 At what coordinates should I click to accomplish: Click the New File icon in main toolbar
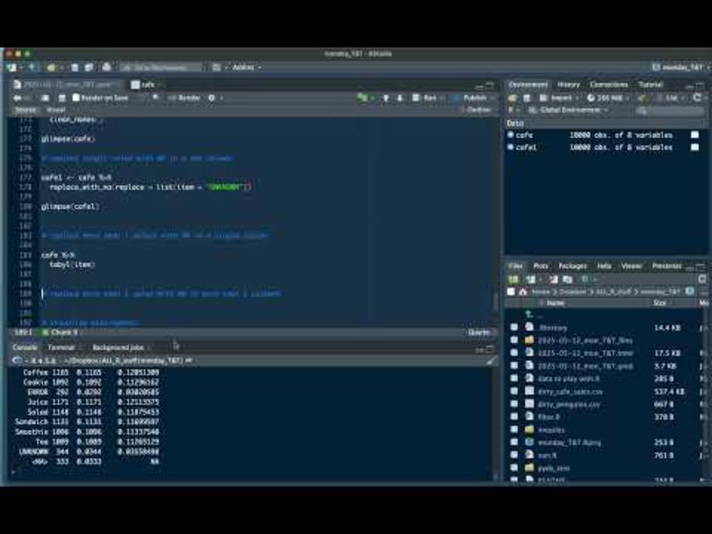[x=11, y=67]
